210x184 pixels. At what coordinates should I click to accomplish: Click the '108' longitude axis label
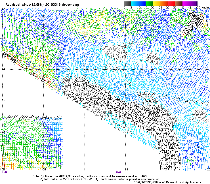tap(43, 170)
